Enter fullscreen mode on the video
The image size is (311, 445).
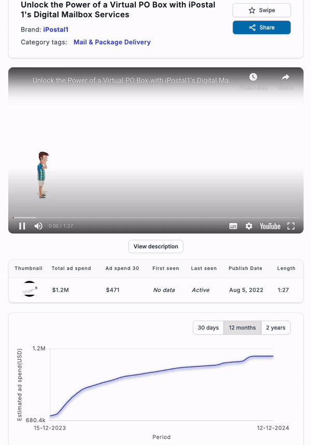[x=291, y=226]
